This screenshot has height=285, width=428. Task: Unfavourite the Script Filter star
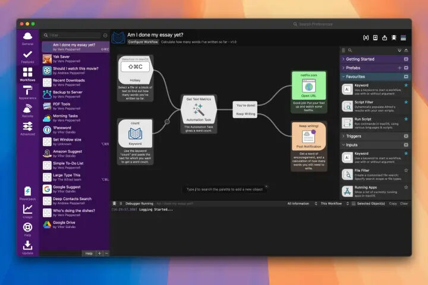[x=406, y=102]
